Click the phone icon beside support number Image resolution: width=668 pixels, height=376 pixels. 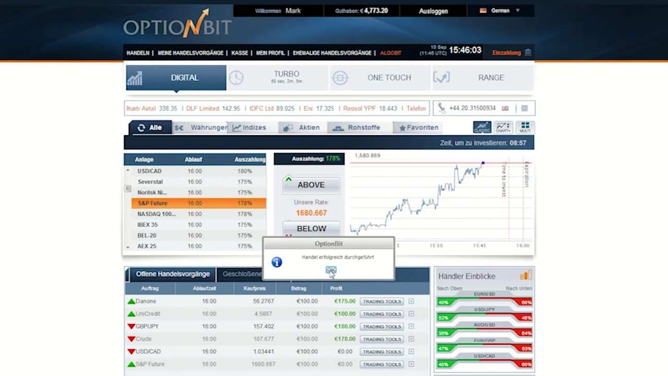click(442, 108)
